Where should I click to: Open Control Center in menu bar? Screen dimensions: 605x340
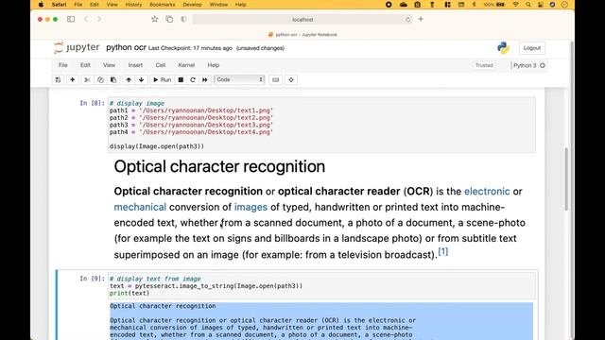point(540,5)
